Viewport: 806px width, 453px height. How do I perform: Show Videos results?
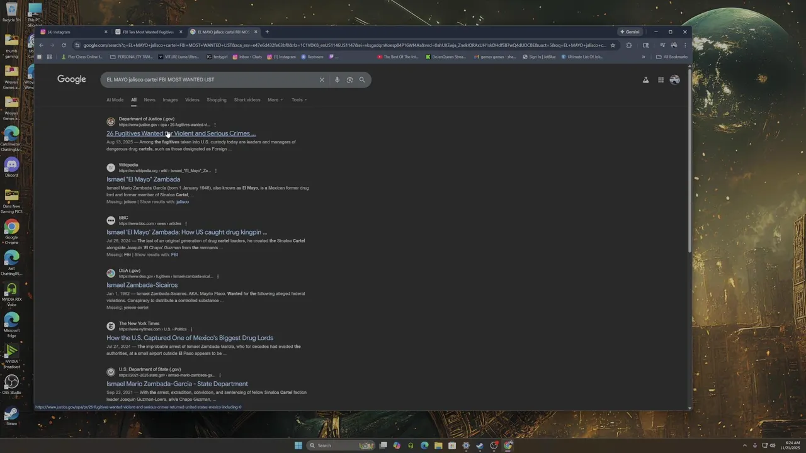192,99
